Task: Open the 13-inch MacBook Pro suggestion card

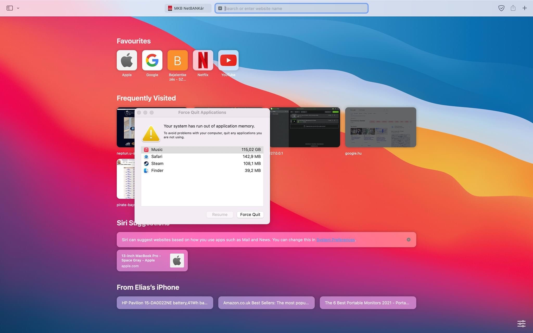Action: (152, 261)
